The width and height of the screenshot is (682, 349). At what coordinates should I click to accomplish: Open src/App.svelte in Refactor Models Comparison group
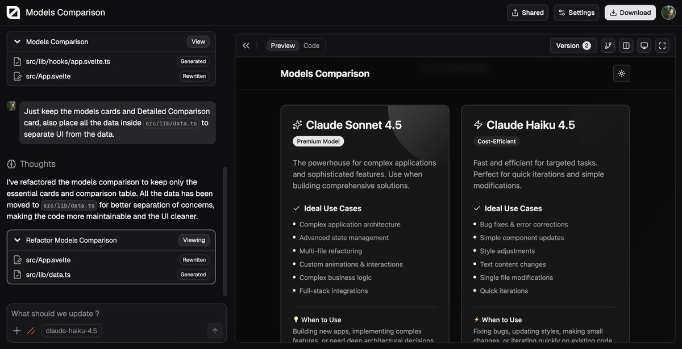[111, 260]
